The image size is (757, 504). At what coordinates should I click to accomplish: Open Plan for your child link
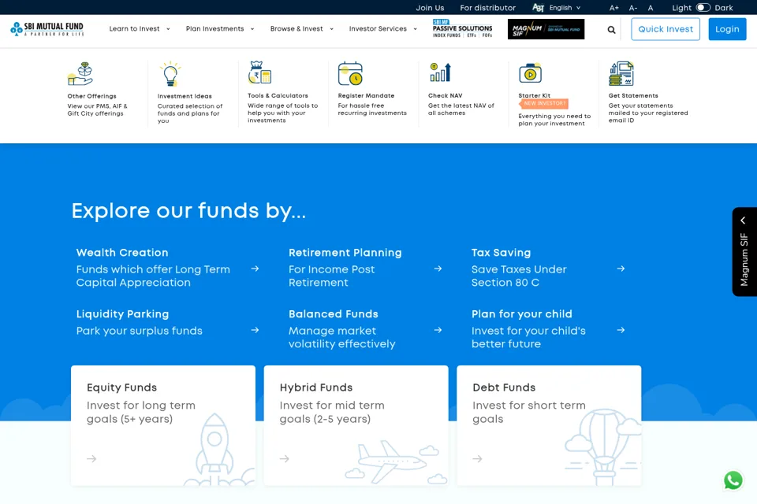[522, 314]
